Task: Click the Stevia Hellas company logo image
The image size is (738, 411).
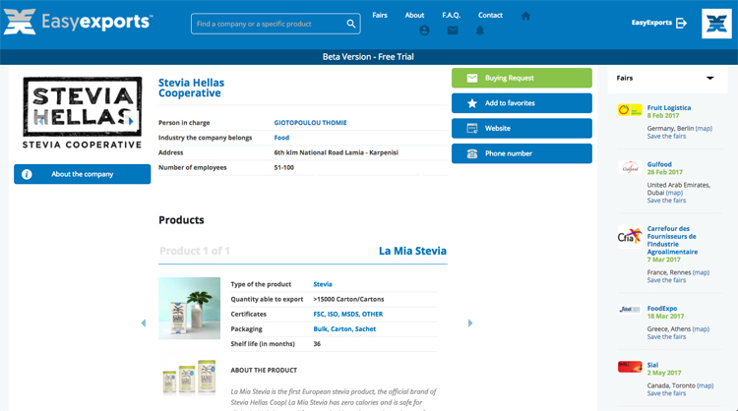Action: pyautogui.click(x=83, y=112)
